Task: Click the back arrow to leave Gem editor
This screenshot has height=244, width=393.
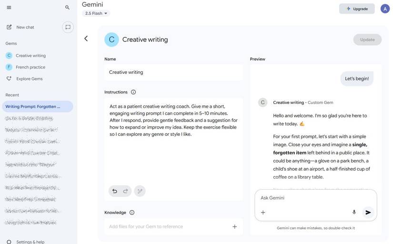Action: (86, 39)
